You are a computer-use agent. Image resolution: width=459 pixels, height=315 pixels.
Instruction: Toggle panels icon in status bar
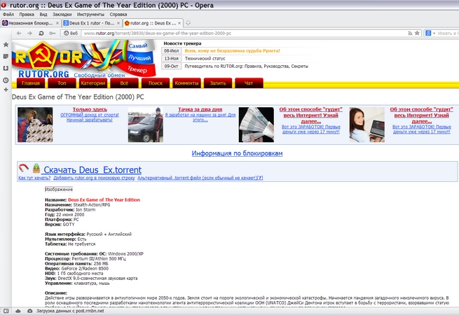click(6, 311)
